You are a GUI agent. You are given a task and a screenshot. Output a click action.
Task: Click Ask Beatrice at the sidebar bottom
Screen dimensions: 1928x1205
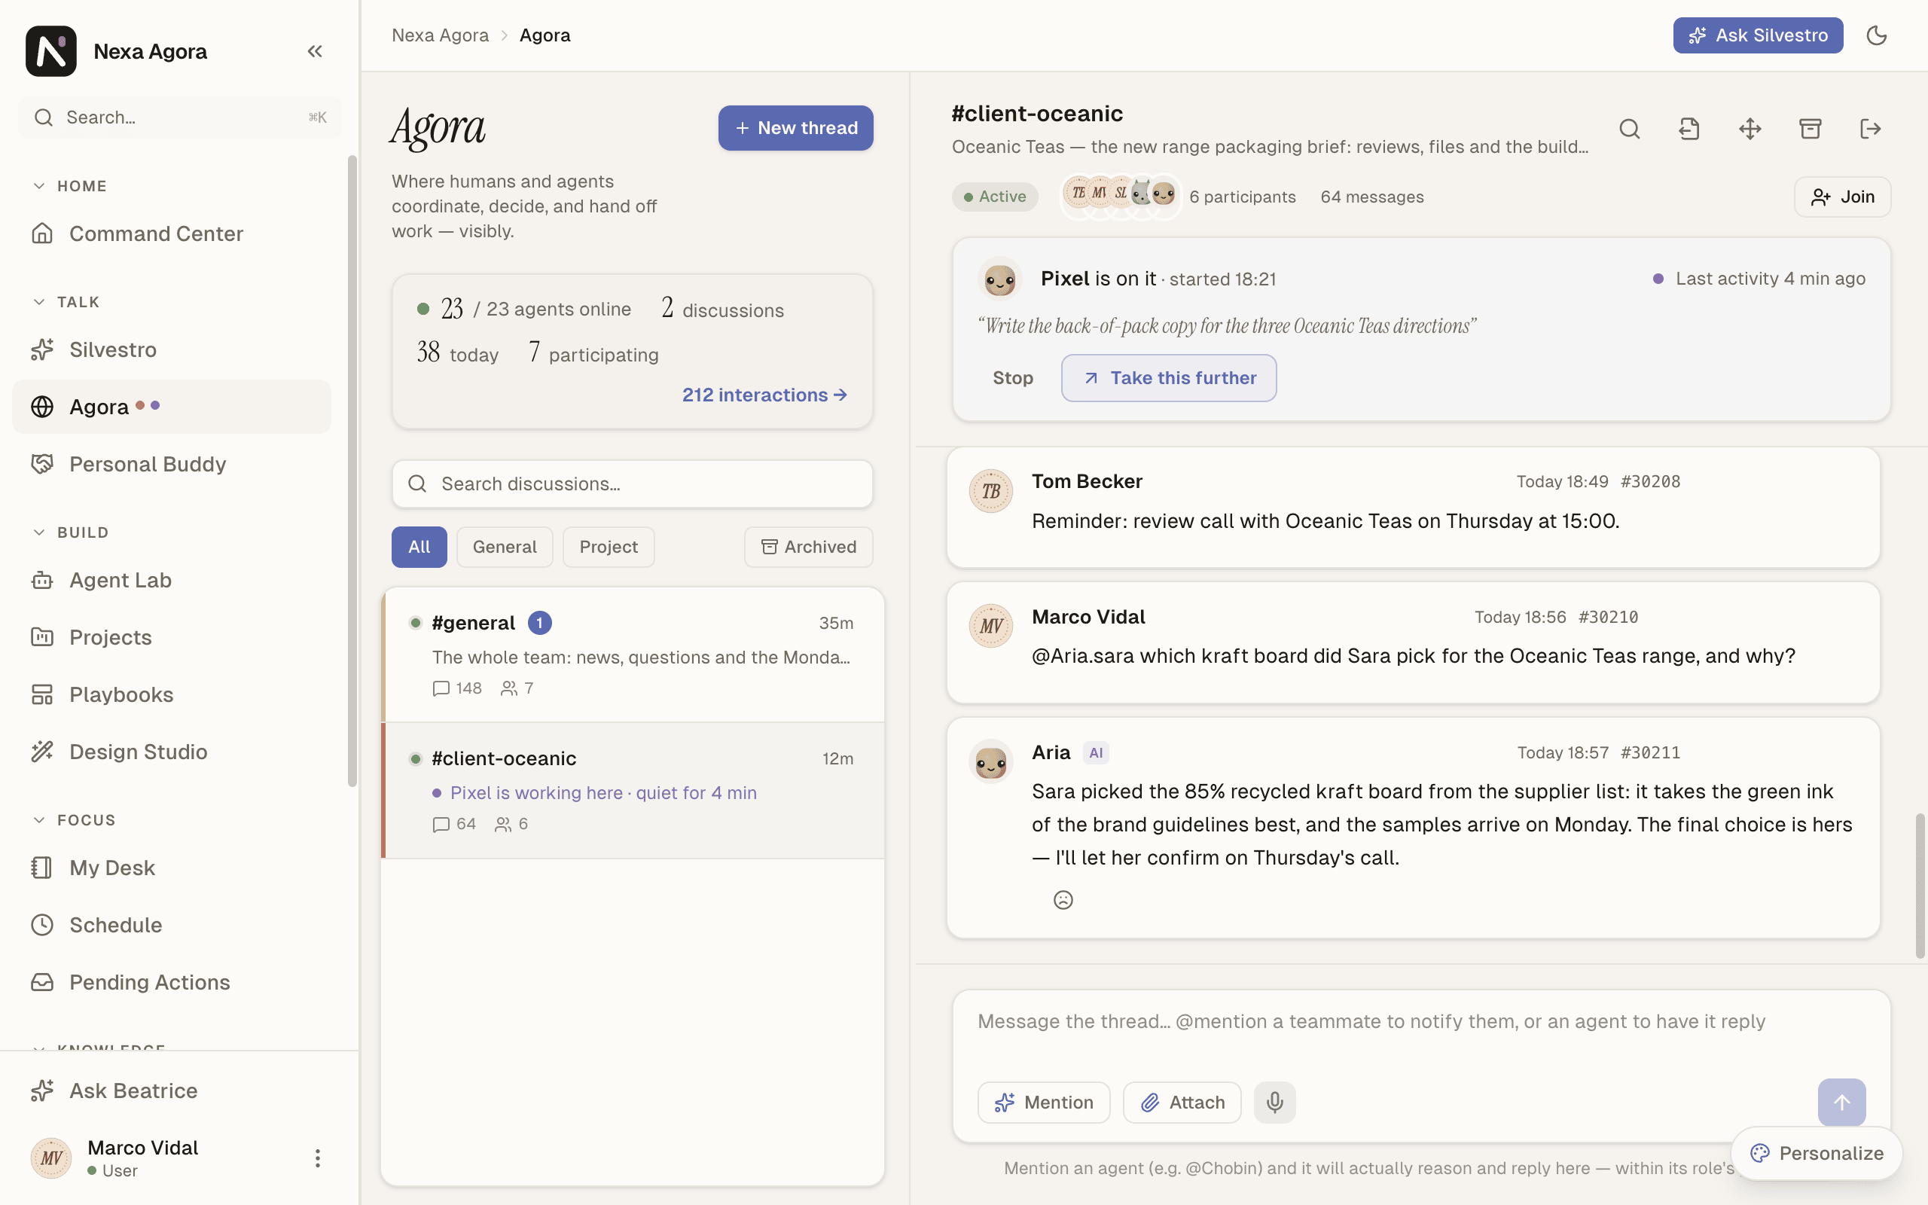(171, 1091)
